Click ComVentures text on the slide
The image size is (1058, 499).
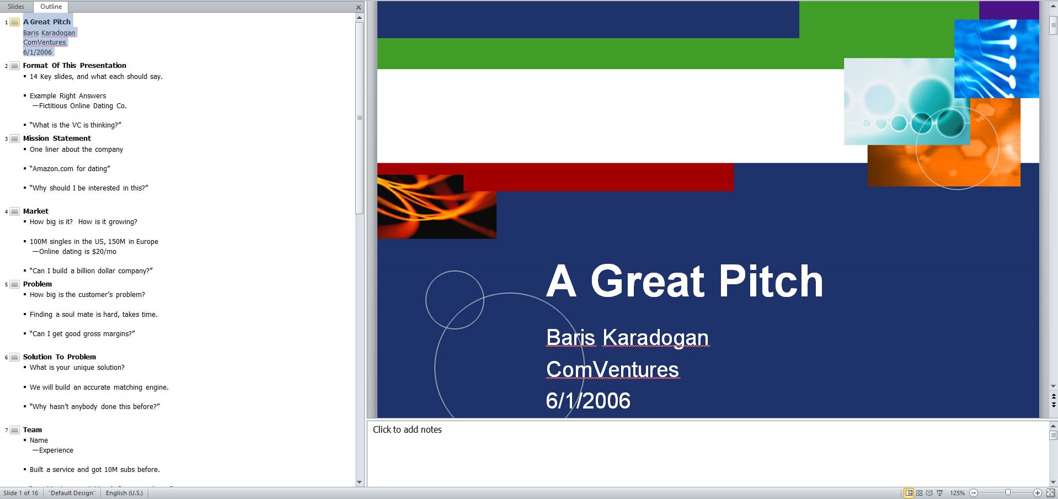pyautogui.click(x=612, y=369)
